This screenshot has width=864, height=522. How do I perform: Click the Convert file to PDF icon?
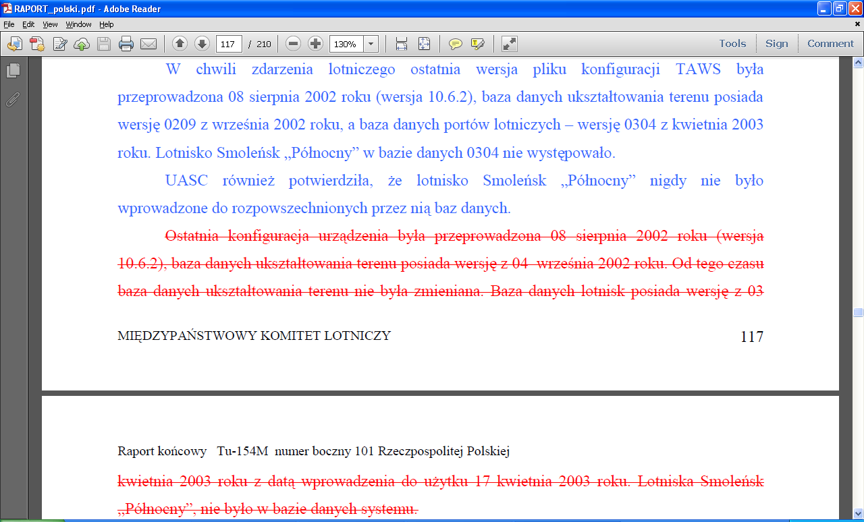pyautogui.click(x=37, y=44)
